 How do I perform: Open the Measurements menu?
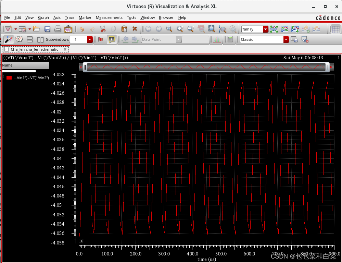pos(109,17)
